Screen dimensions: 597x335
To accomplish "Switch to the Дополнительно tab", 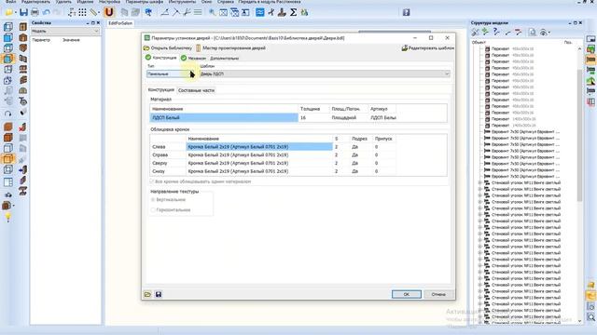I will point(224,58).
